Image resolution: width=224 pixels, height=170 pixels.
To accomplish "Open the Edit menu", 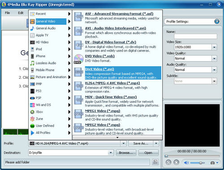I will [x=21, y=13].
